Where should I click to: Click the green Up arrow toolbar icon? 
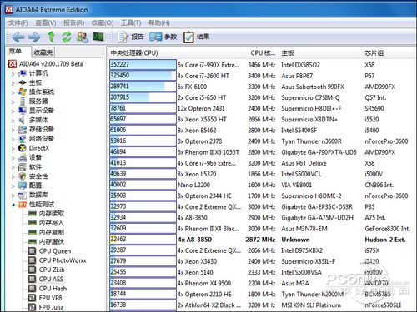(x=51, y=37)
